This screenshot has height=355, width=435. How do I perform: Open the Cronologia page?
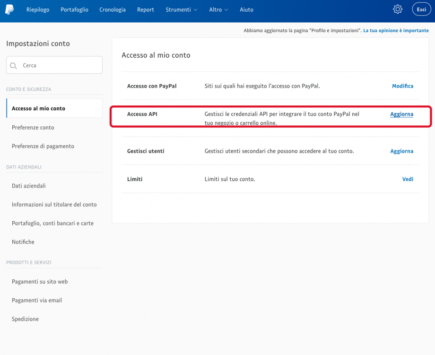(113, 9)
